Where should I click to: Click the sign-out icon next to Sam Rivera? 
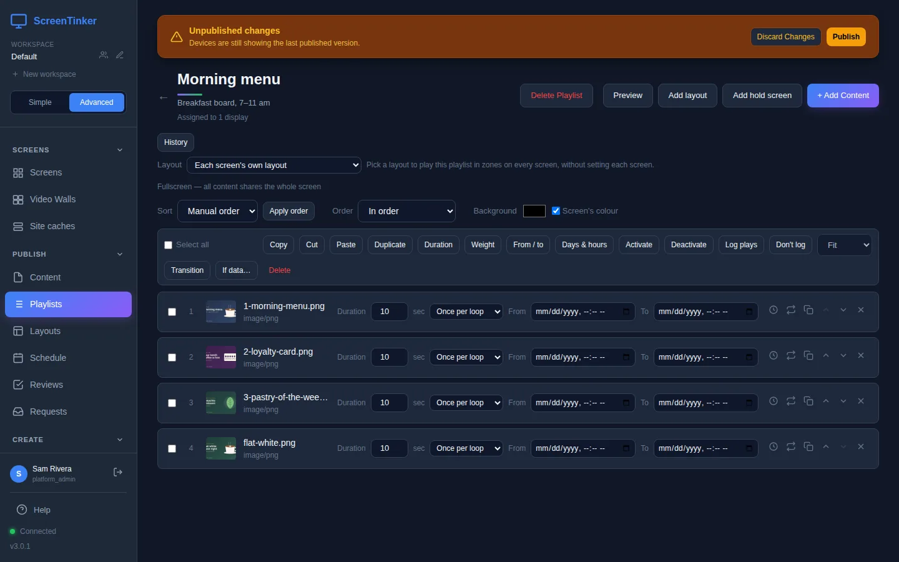[117, 473]
